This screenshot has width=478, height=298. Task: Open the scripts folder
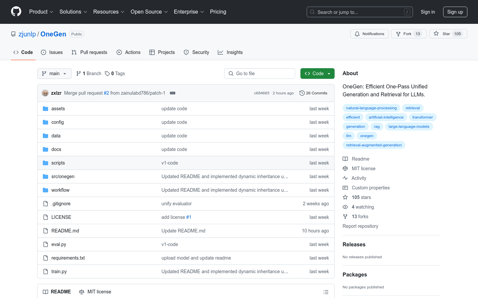pyautogui.click(x=58, y=163)
